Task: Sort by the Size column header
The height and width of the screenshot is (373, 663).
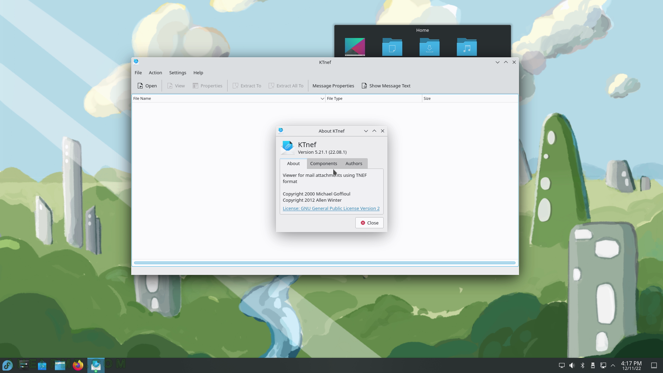Action: [x=470, y=98]
